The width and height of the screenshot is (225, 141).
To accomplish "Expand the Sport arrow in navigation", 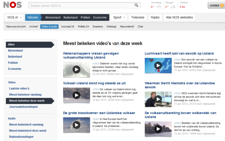I will coord(124,18).
